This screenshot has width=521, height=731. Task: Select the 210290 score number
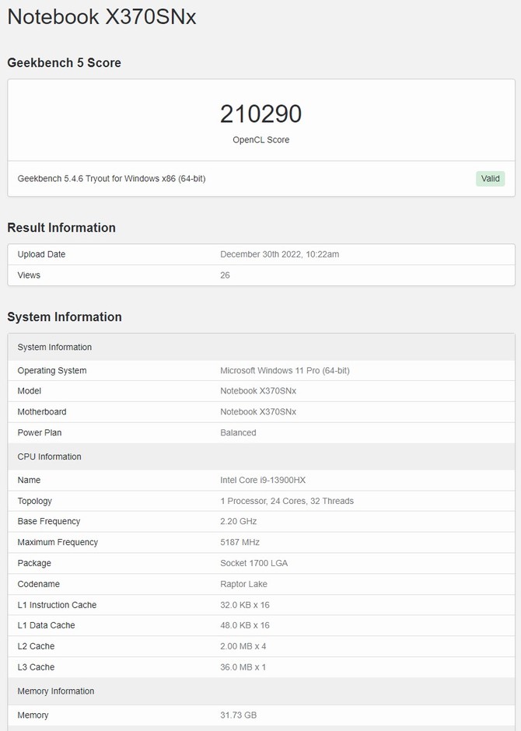[261, 114]
